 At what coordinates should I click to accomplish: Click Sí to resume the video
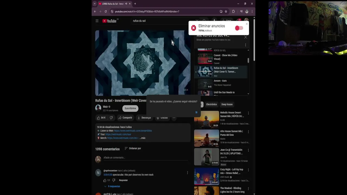(196, 112)
